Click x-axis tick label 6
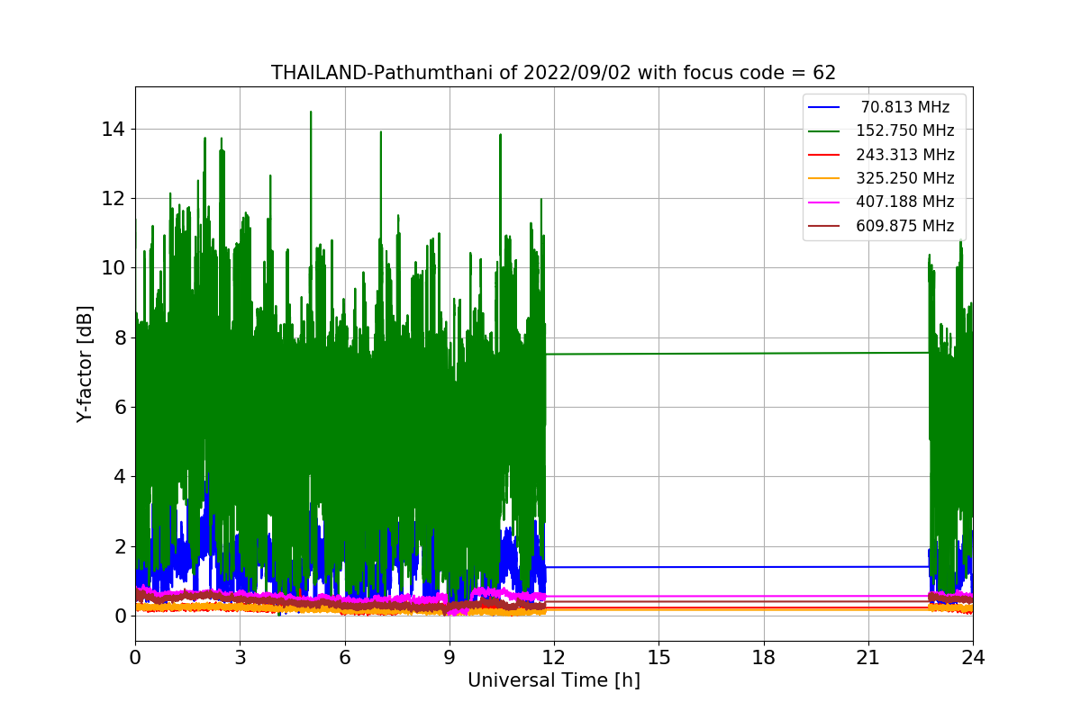Viewport: 1081px width, 720px height. (x=344, y=657)
